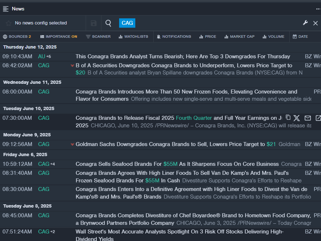This screenshot has height=241, width=321.
Task: Open the Sources filter
Action: pos(17,37)
